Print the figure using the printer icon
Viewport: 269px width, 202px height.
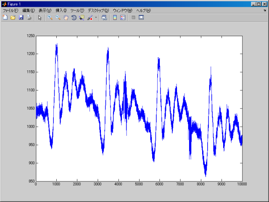[x=29, y=18]
